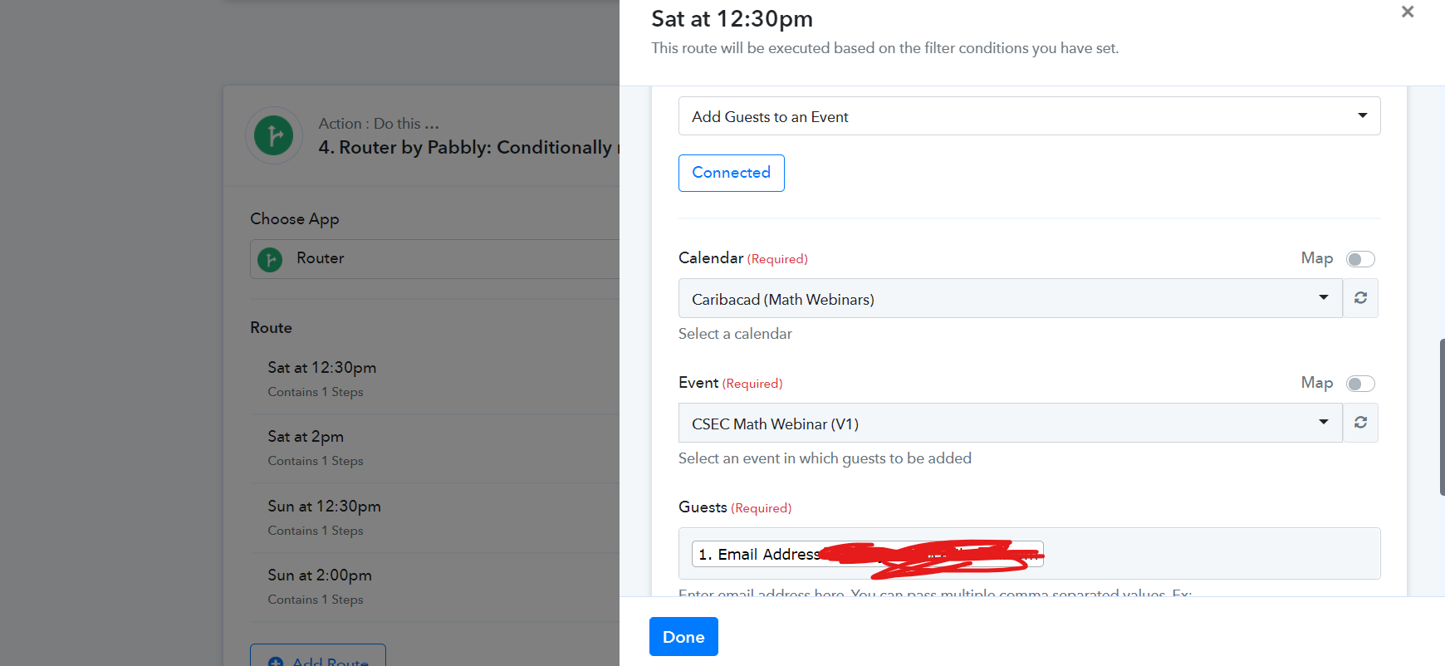The height and width of the screenshot is (666, 1445).
Task: Refresh the Event list
Action: [1360, 423]
